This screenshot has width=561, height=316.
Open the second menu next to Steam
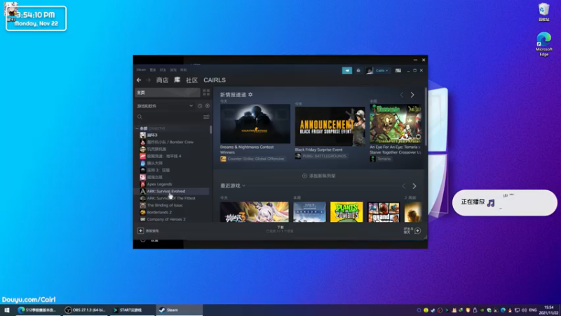coord(153,70)
